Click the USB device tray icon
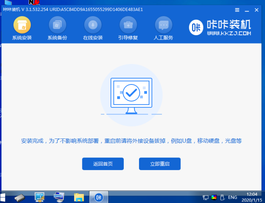 point(222,197)
